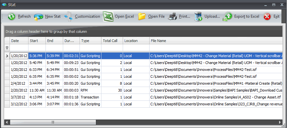This screenshot has height=128, width=287.
Task: Click the 3:06 PM start time cell
Action: [x=37, y=104]
